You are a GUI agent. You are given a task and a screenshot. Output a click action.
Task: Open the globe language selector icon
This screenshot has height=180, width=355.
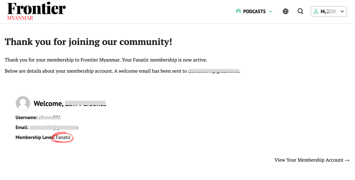[285, 11]
